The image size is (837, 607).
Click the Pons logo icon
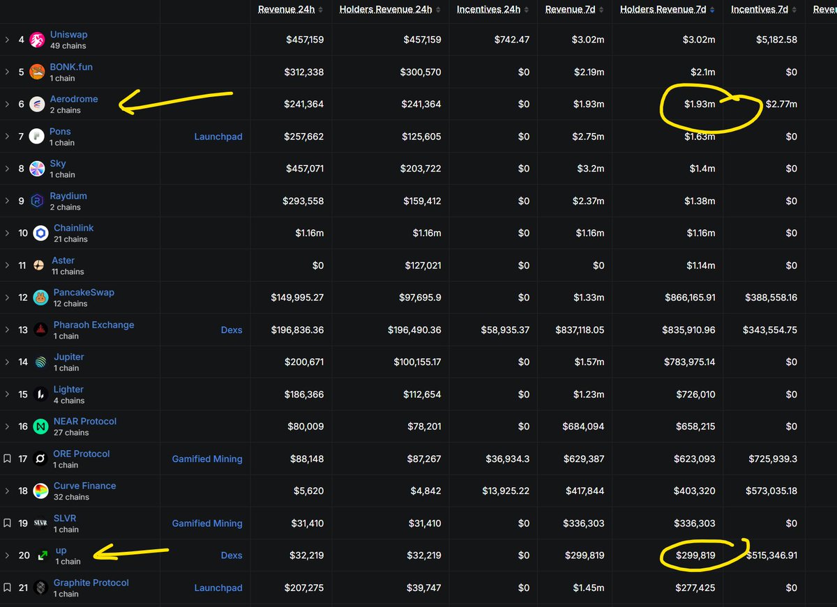click(38, 137)
